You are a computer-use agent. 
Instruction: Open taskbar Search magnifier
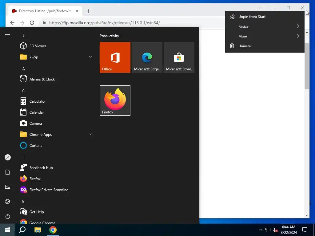coord(22,230)
